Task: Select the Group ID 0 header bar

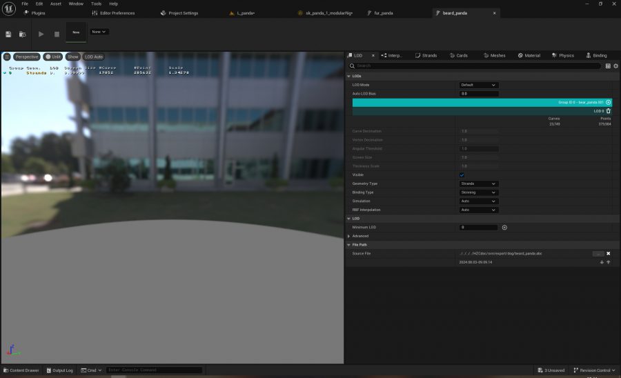Action: [x=482, y=103]
